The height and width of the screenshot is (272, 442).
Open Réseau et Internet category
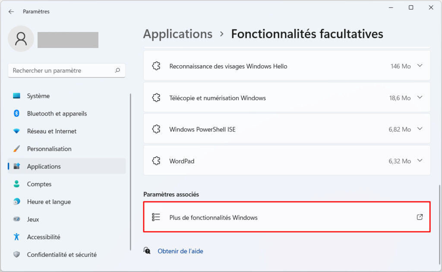click(66, 131)
